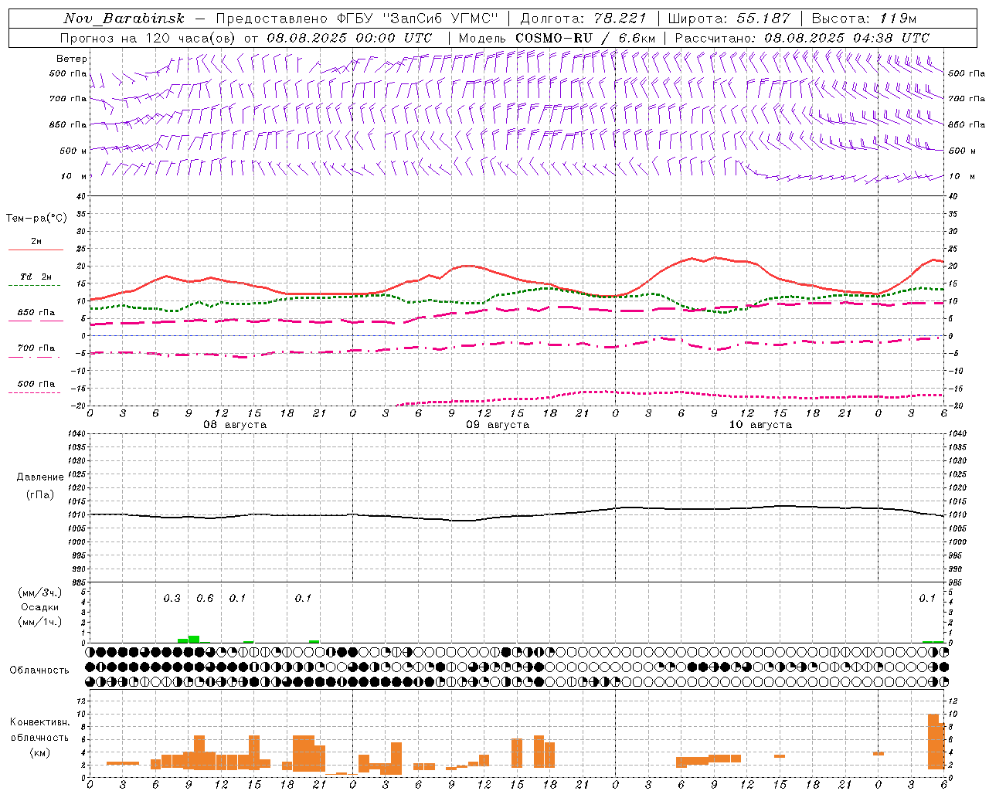Select the Модель COSMO-RU / 6.6км text
The image size is (989, 791).
click(556, 38)
